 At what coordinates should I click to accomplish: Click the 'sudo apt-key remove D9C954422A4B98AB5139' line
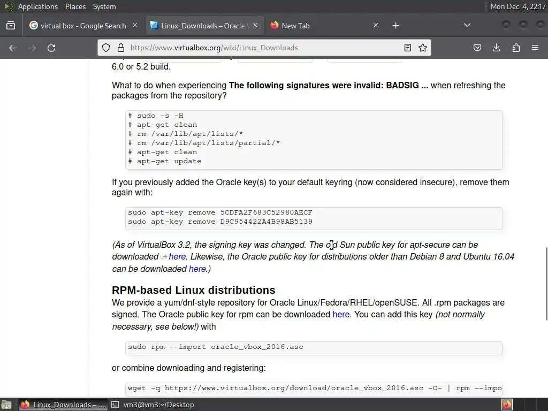pyautogui.click(x=220, y=222)
